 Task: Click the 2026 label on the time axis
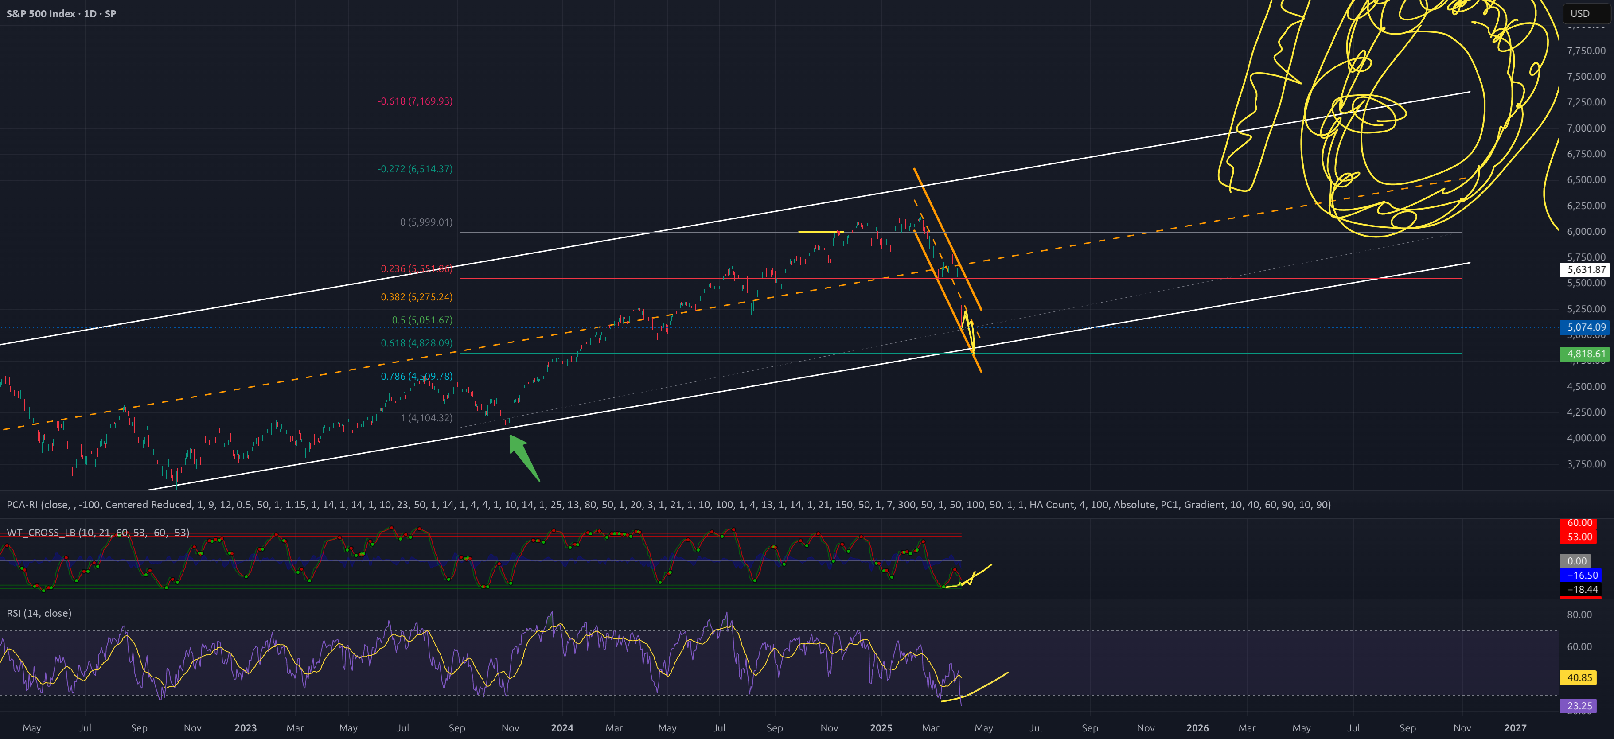tap(1197, 728)
